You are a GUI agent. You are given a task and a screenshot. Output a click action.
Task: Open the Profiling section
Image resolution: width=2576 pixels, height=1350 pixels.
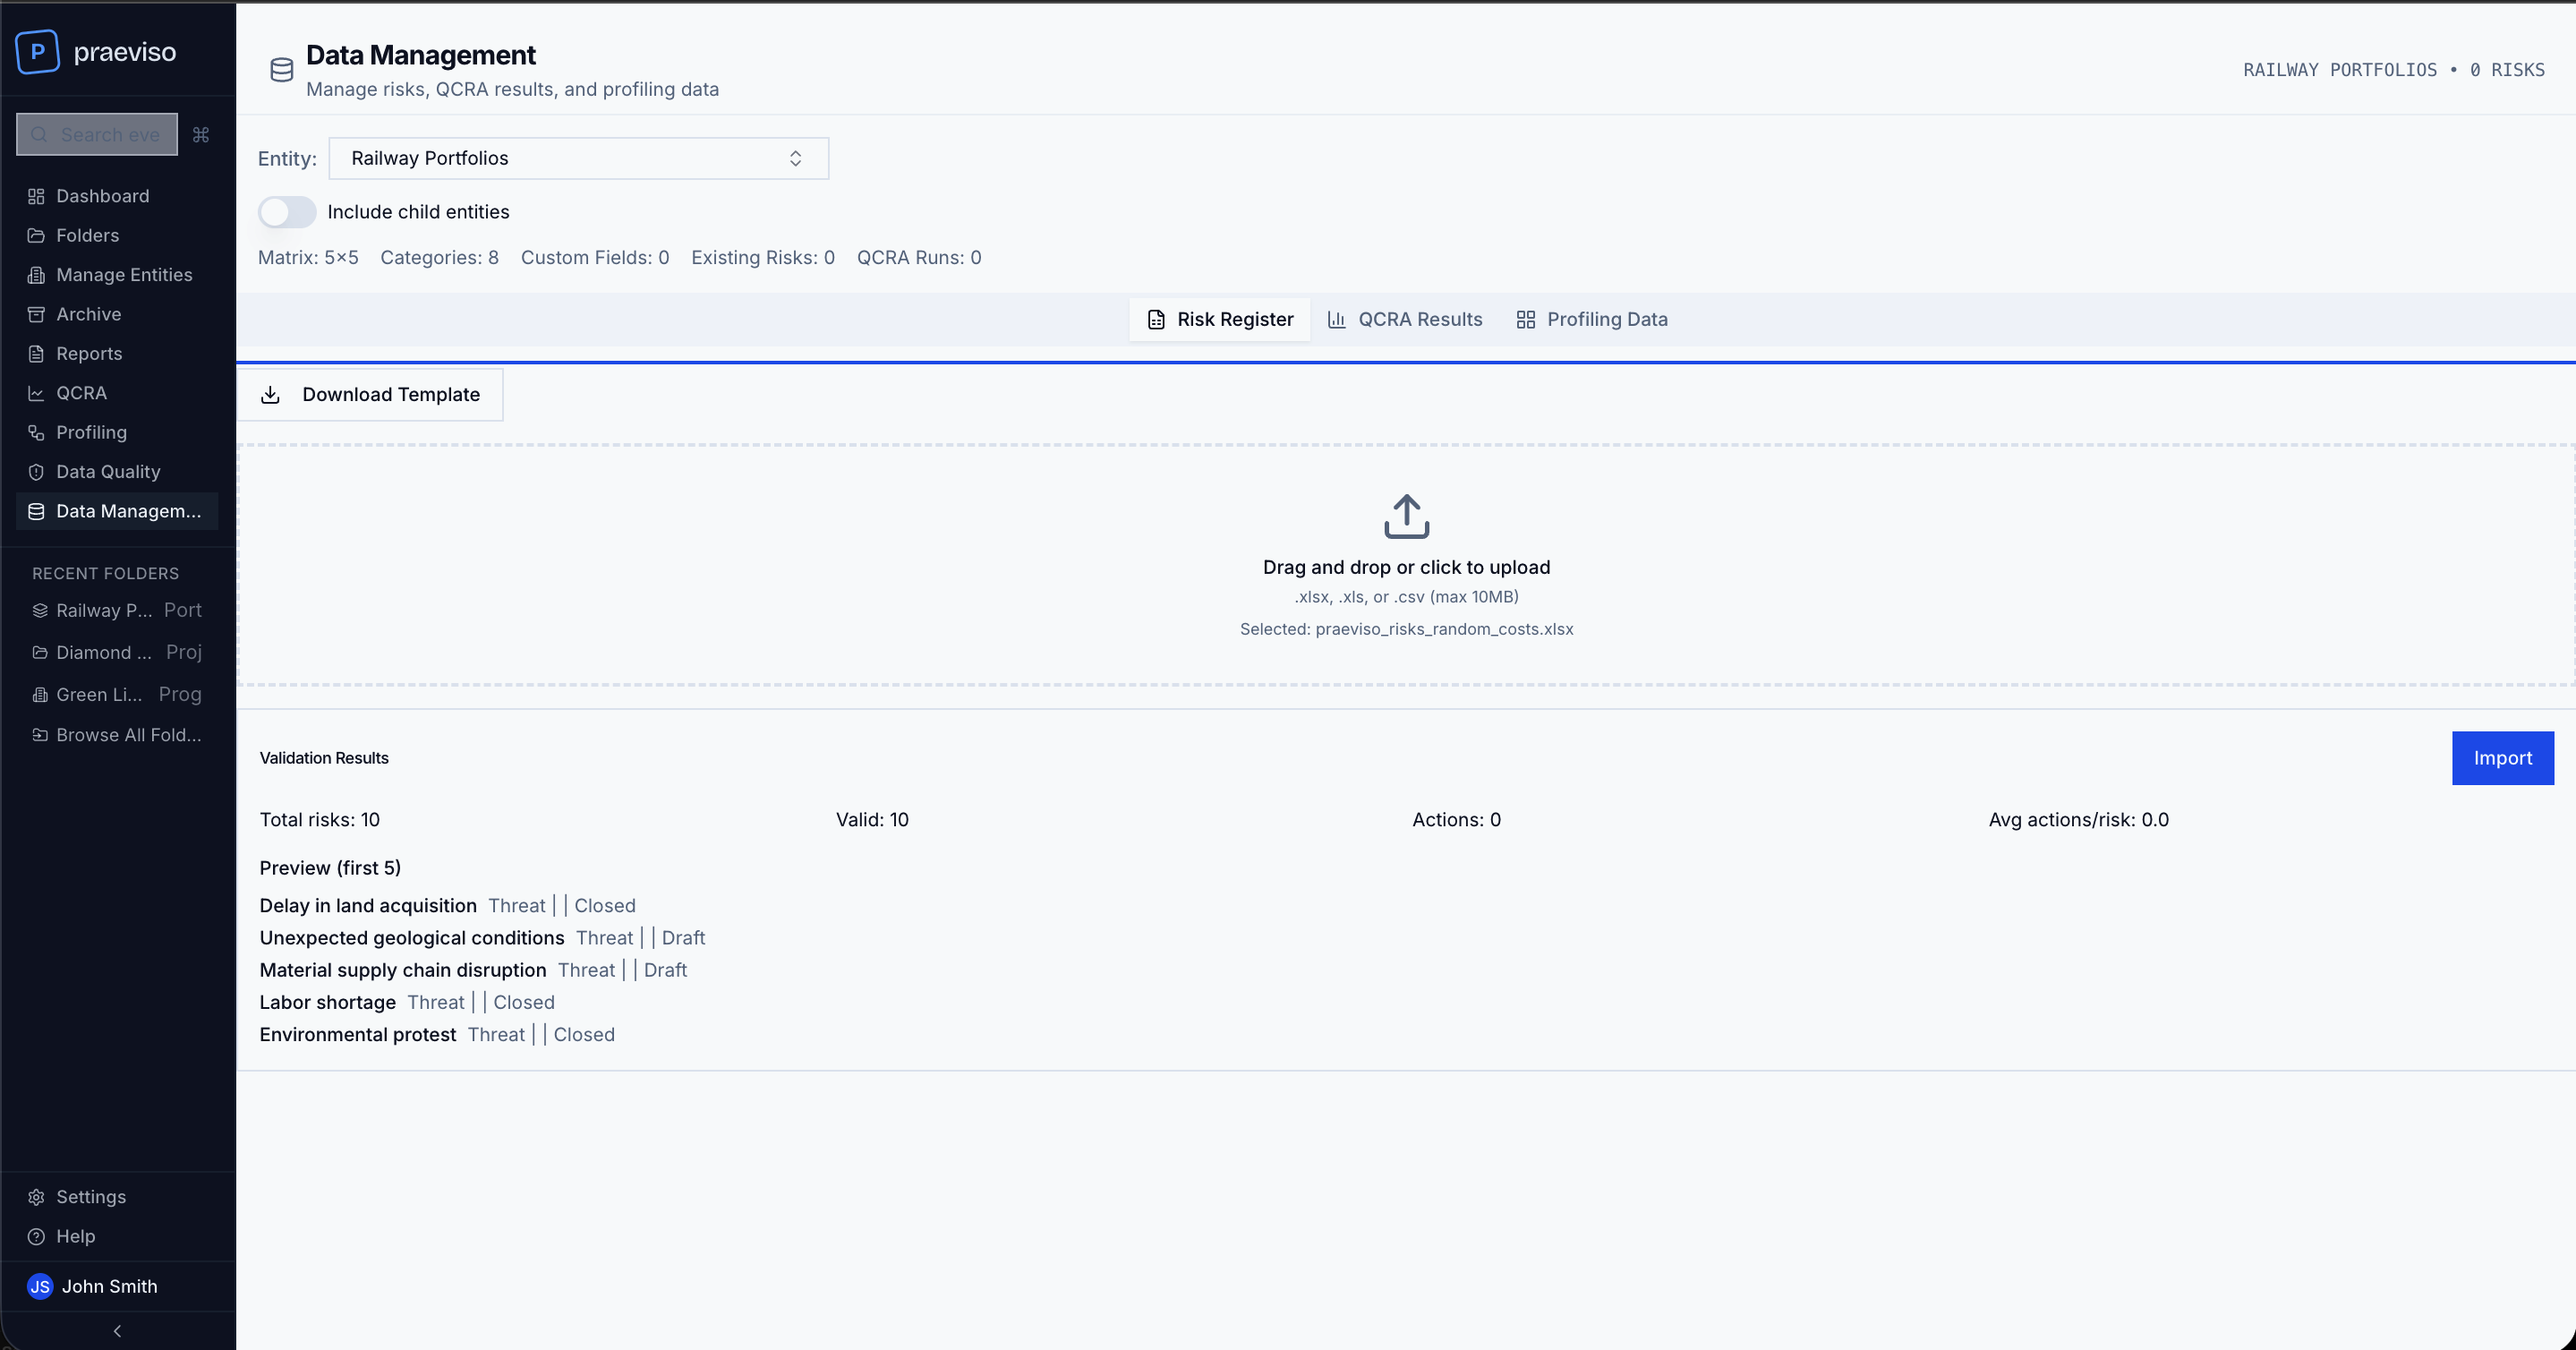[x=91, y=432]
